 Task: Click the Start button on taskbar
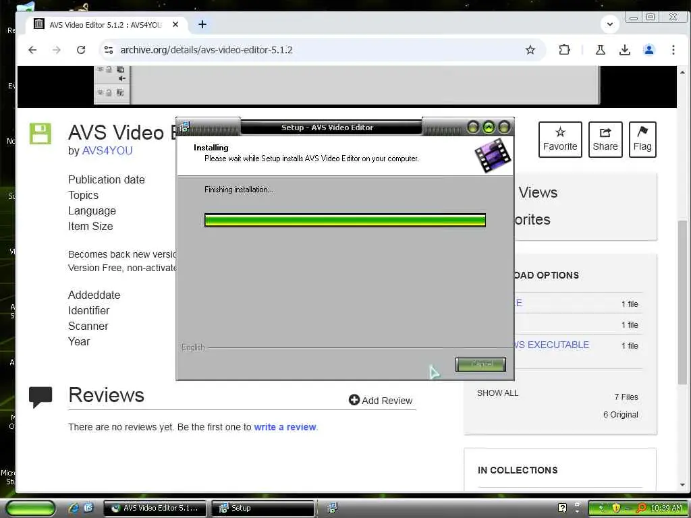click(x=30, y=509)
